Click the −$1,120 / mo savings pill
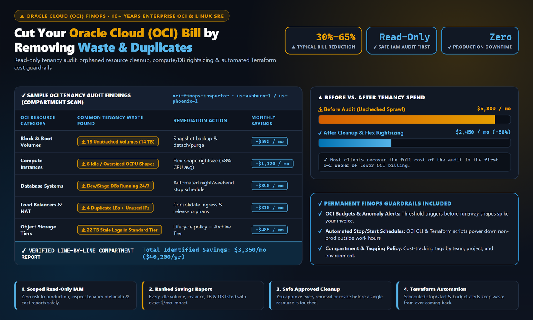 pos(272,164)
